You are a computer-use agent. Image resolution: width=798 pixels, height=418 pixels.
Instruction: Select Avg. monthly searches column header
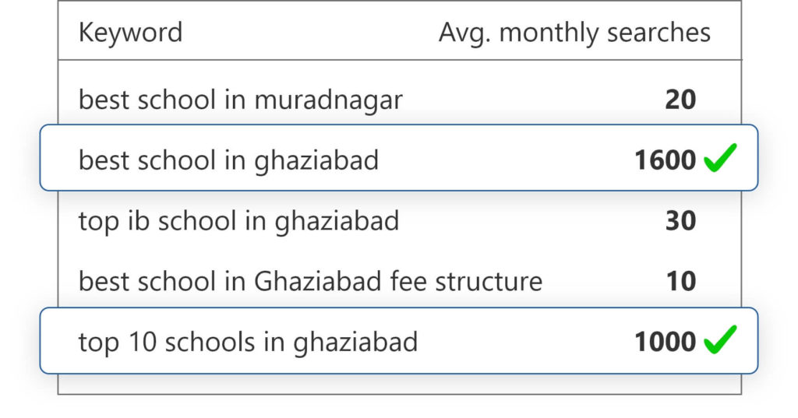(574, 33)
